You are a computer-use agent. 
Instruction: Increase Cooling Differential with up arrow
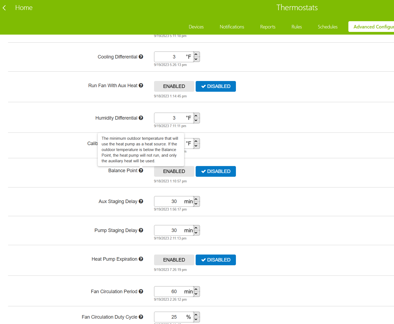point(196,54)
